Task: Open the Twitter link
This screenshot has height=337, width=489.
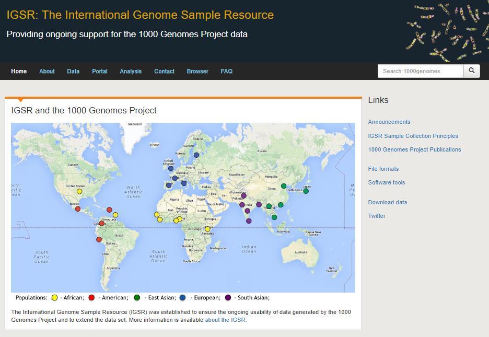Action: [x=377, y=216]
